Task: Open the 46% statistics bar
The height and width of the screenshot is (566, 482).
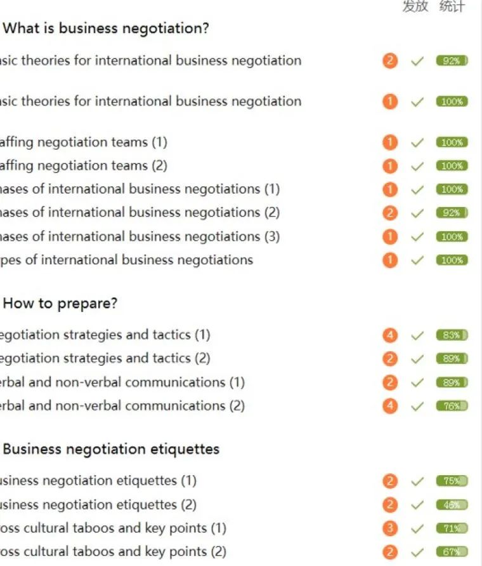Action: click(452, 504)
